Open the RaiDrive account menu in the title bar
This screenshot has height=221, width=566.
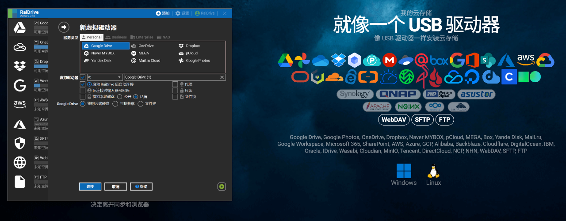205,13
